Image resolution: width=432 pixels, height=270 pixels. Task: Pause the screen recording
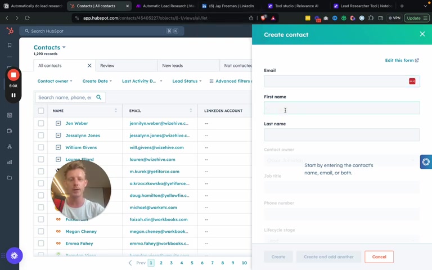click(13, 95)
